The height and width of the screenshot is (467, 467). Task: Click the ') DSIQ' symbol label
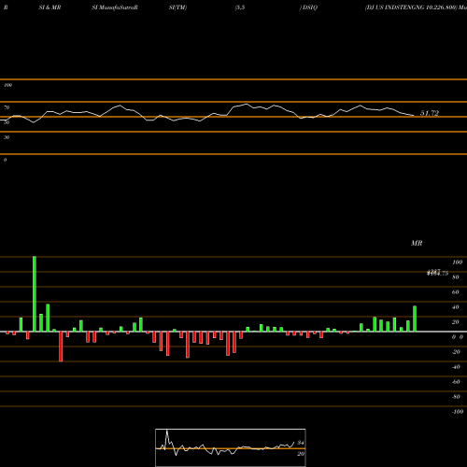point(308,7)
